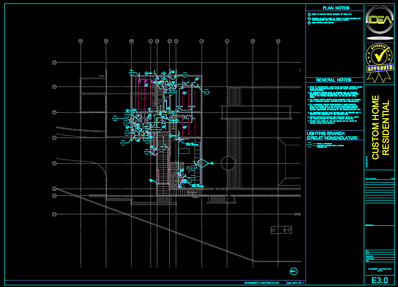Select the sheet name text above E3.0
Image resolution: width=398 pixels, height=287 pixels.
point(380,270)
